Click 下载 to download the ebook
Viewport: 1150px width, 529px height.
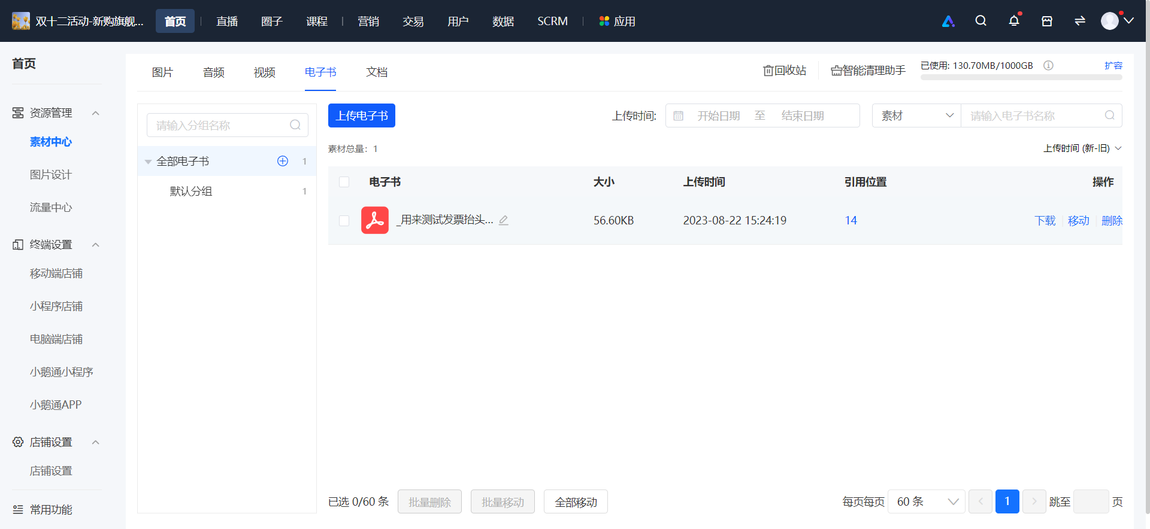[x=1045, y=221]
